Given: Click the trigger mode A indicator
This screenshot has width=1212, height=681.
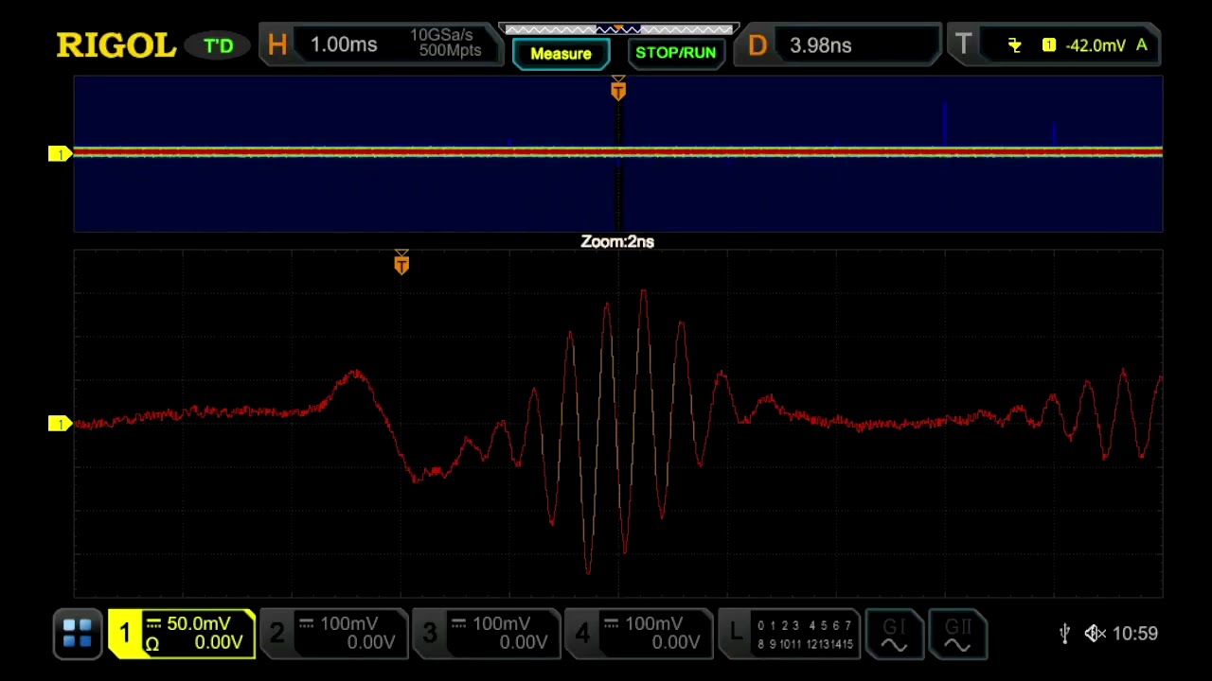Looking at the screenshot, I should (1142, 45).
